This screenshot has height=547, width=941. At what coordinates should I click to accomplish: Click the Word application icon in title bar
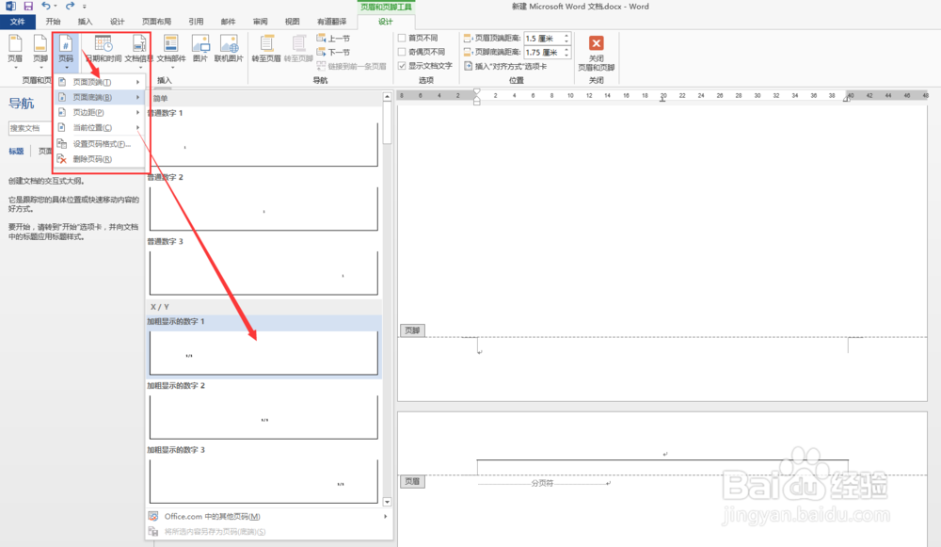tap(10, 6)
